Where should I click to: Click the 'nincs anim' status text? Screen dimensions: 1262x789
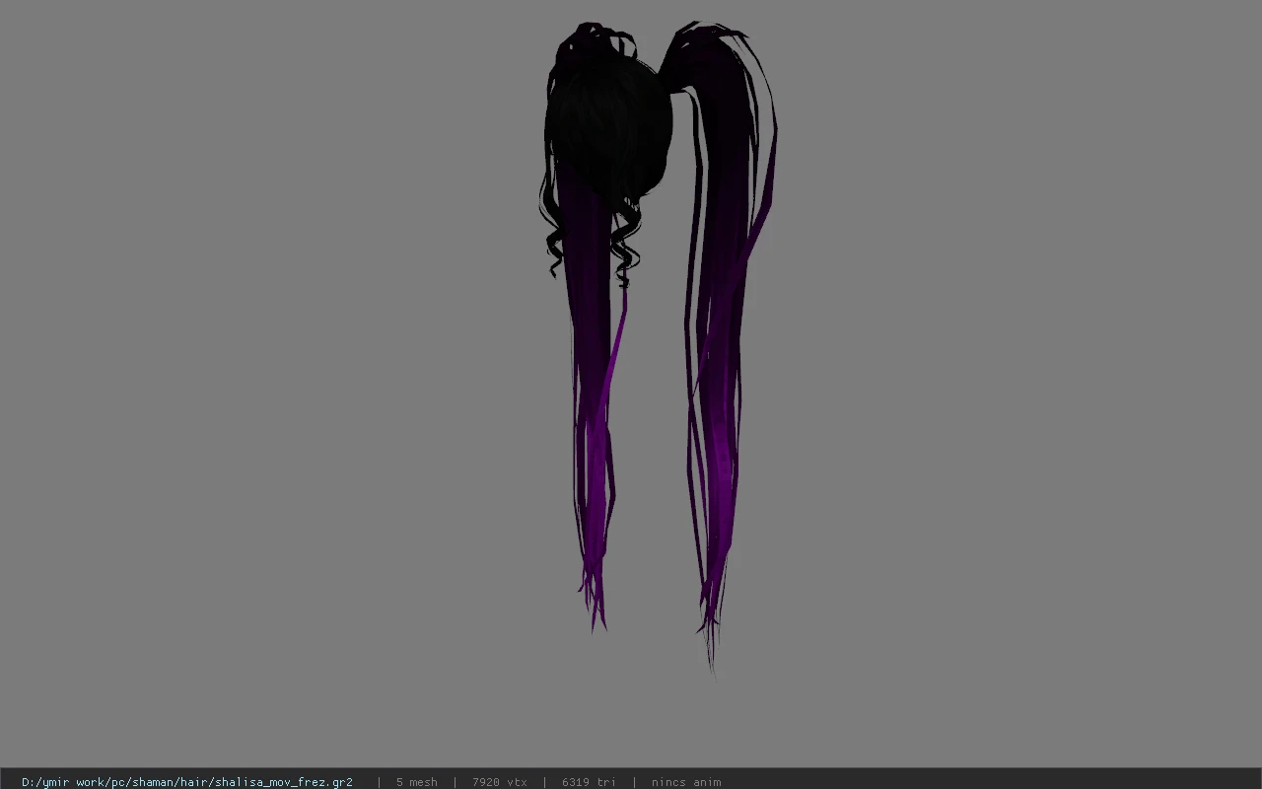pos(686,781)
